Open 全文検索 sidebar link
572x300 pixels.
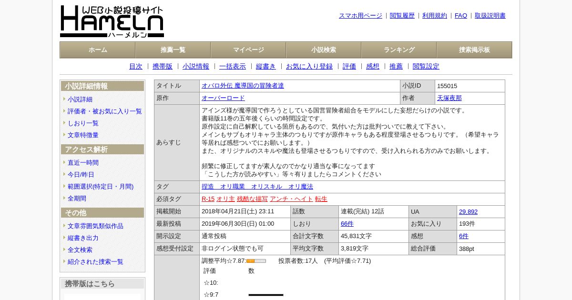[80, 250]
